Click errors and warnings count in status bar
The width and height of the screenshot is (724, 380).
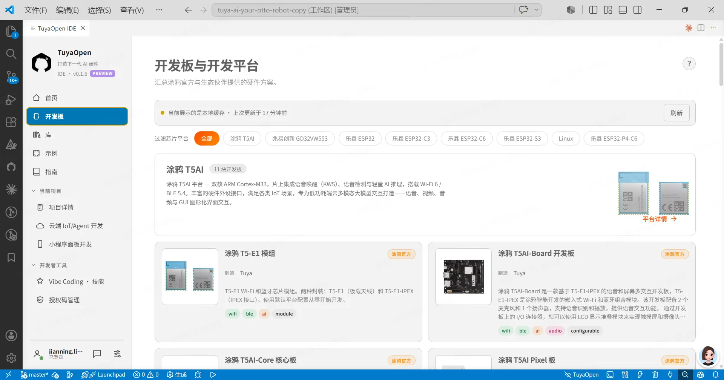(146, 375)
